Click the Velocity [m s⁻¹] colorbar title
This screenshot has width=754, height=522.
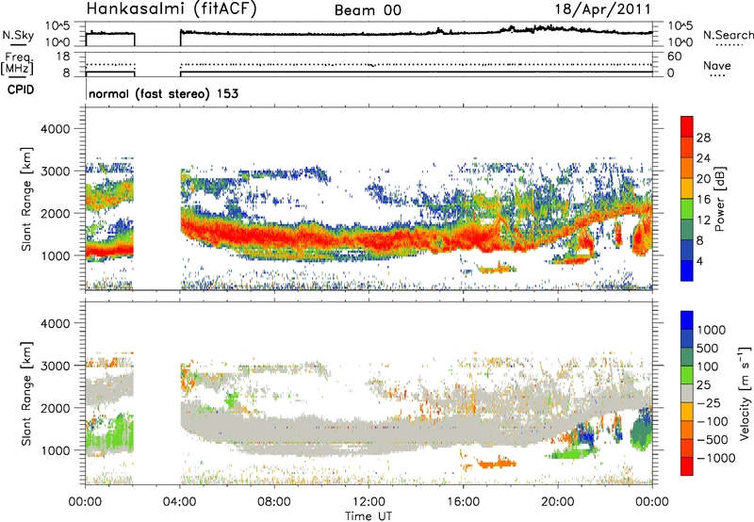tap(746, 393)
